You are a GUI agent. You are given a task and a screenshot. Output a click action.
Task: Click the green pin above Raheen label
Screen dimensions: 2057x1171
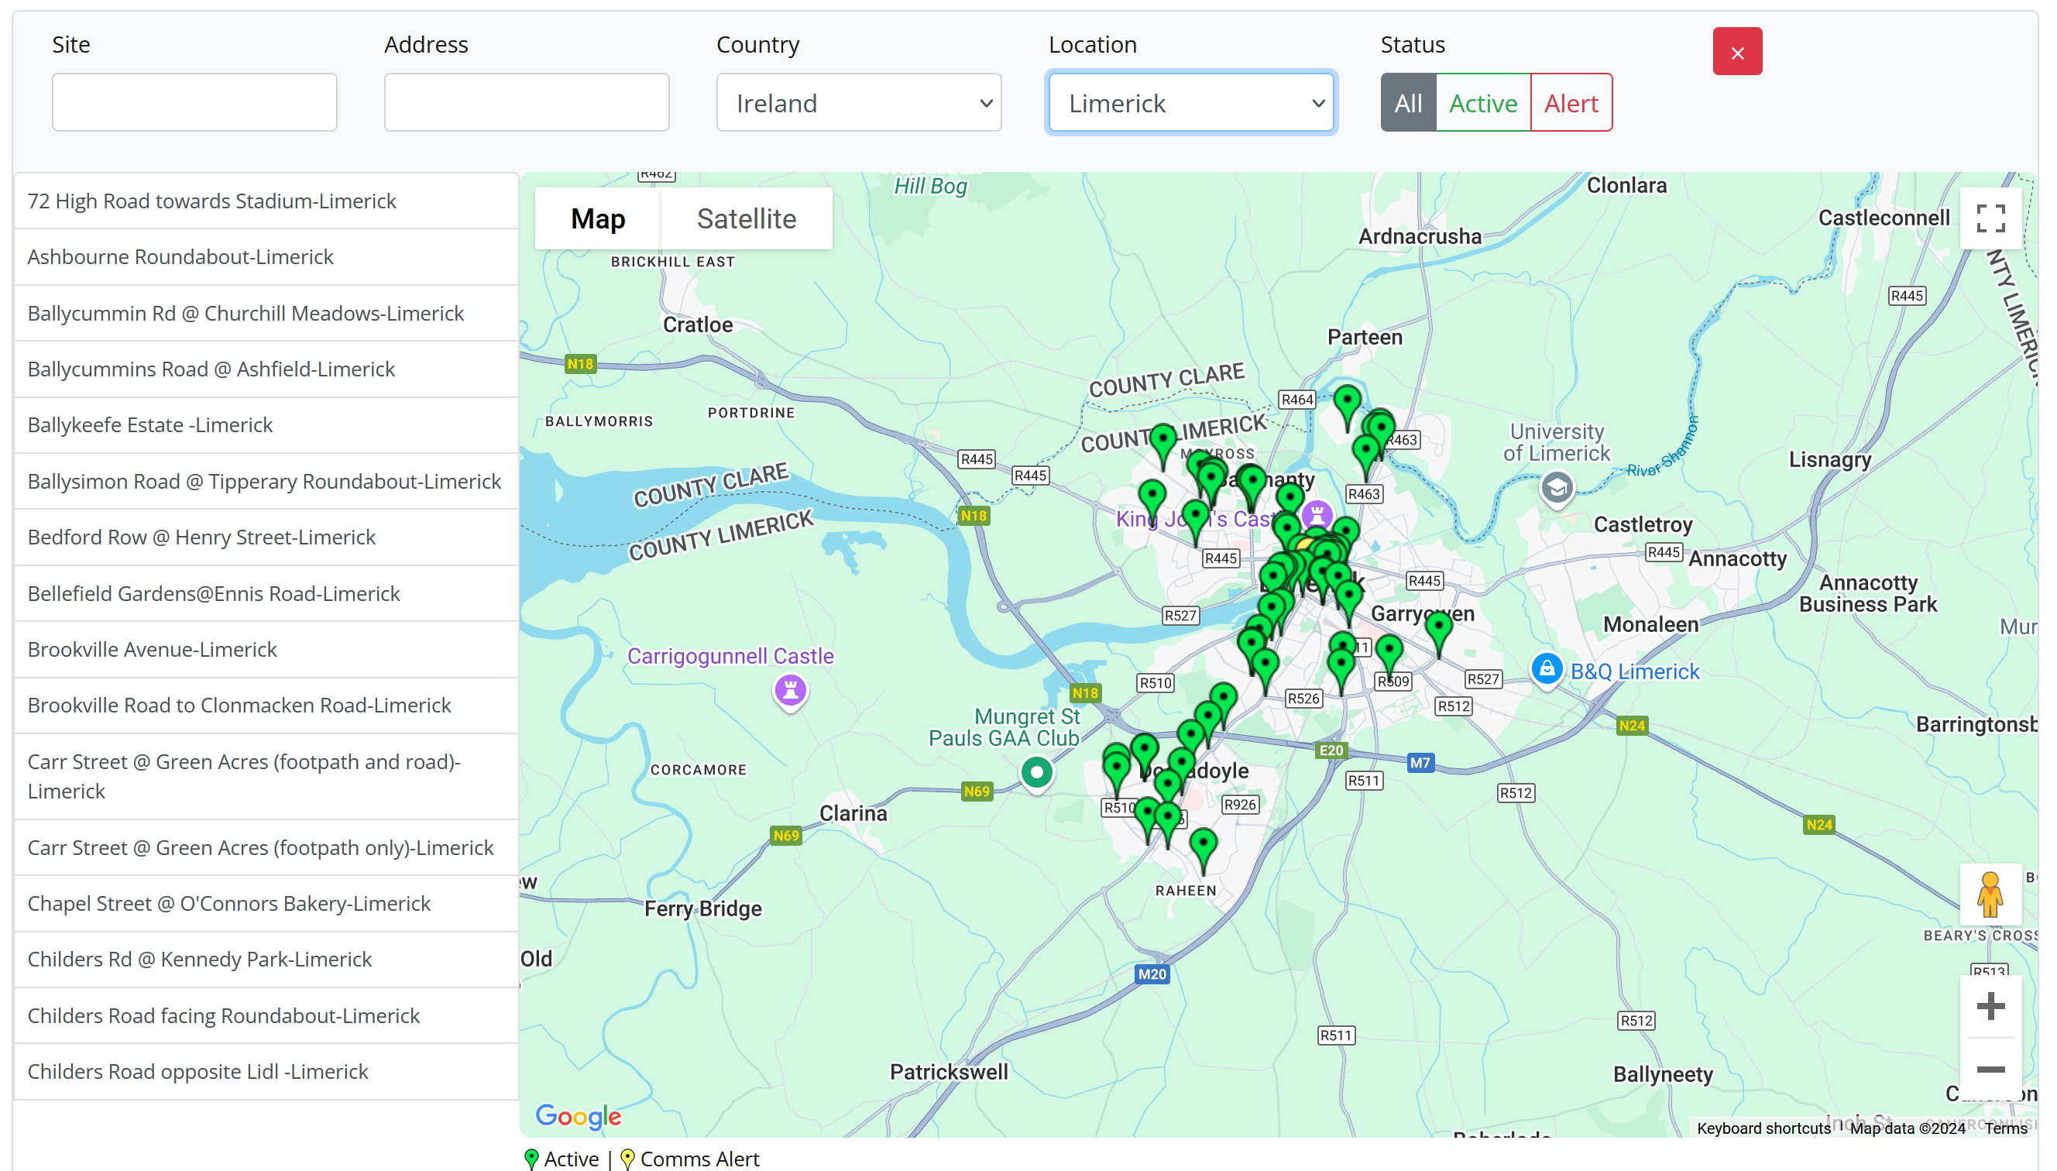pos(1202,850)
